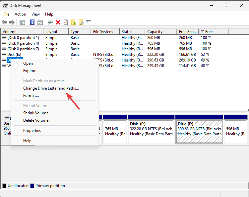Sort by Free Space column header
This screenshot has height=197, width=249.
[x=188, y=32]
